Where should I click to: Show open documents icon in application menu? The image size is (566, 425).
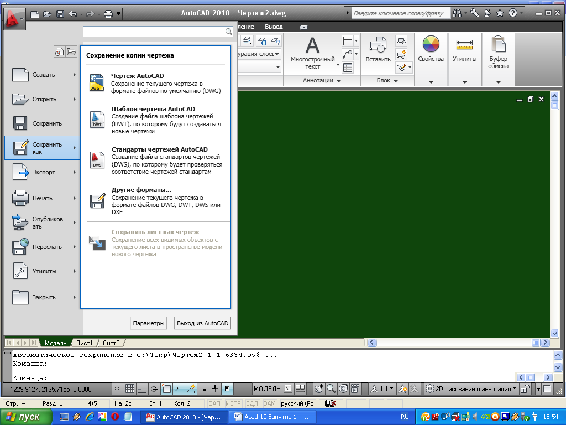coord(71,51)
